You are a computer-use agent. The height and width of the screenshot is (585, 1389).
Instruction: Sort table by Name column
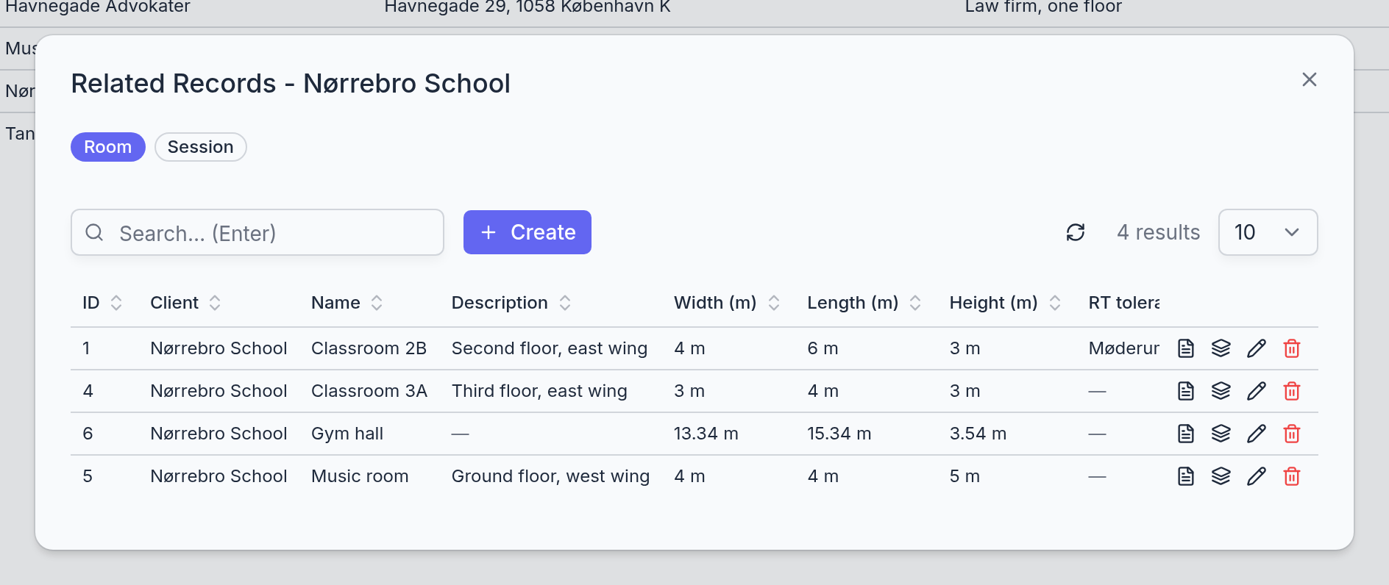coord(347,303)
